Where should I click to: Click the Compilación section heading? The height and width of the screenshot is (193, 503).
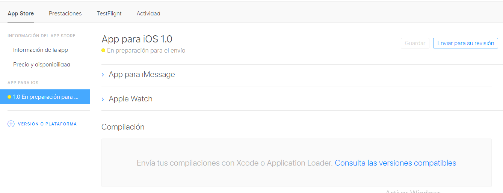(123, 127)
